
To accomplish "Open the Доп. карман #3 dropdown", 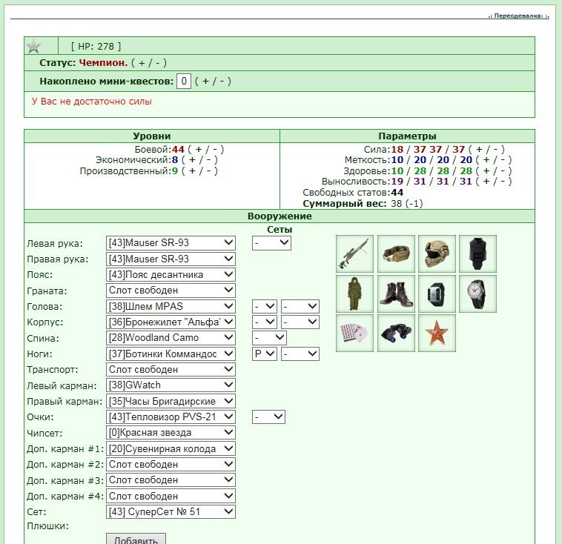I will (171, 480).
